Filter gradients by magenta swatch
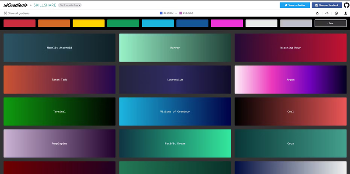Screen dimensions: 350x174 click(227, 23)
